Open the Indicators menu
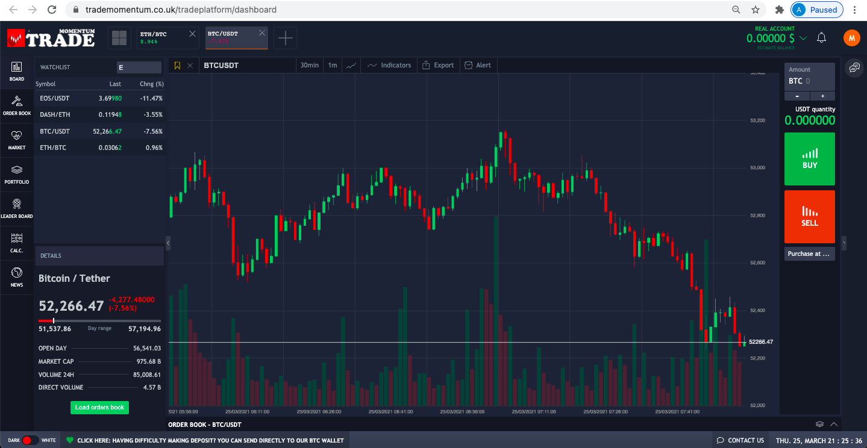The width and height of the screenshot is (867, 448). click(389, 65)
